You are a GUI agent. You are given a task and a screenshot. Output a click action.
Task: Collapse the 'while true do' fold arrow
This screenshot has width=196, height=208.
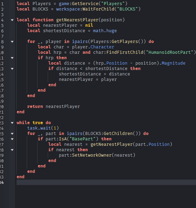click(x=12, y=123)
